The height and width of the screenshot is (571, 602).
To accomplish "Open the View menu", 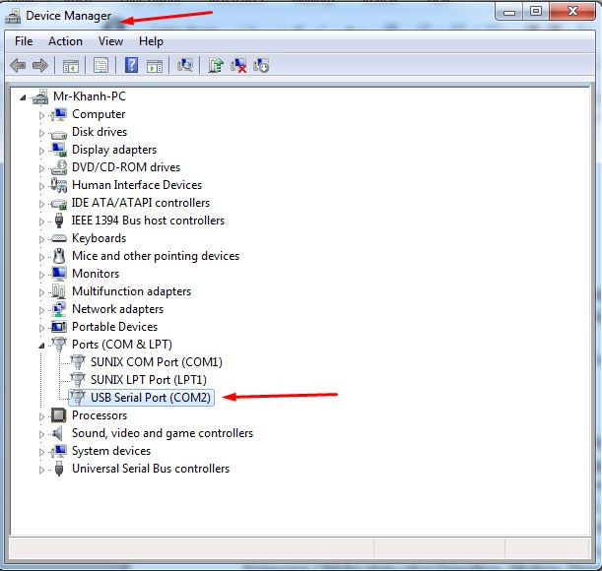I will (x=110, y=41).
